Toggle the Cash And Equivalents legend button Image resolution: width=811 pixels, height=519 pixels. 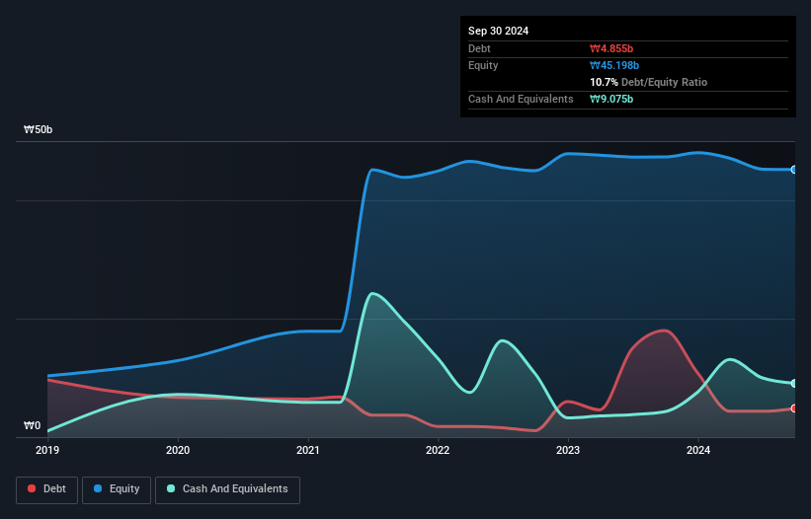pyautogui.click(x=227, y=489)
